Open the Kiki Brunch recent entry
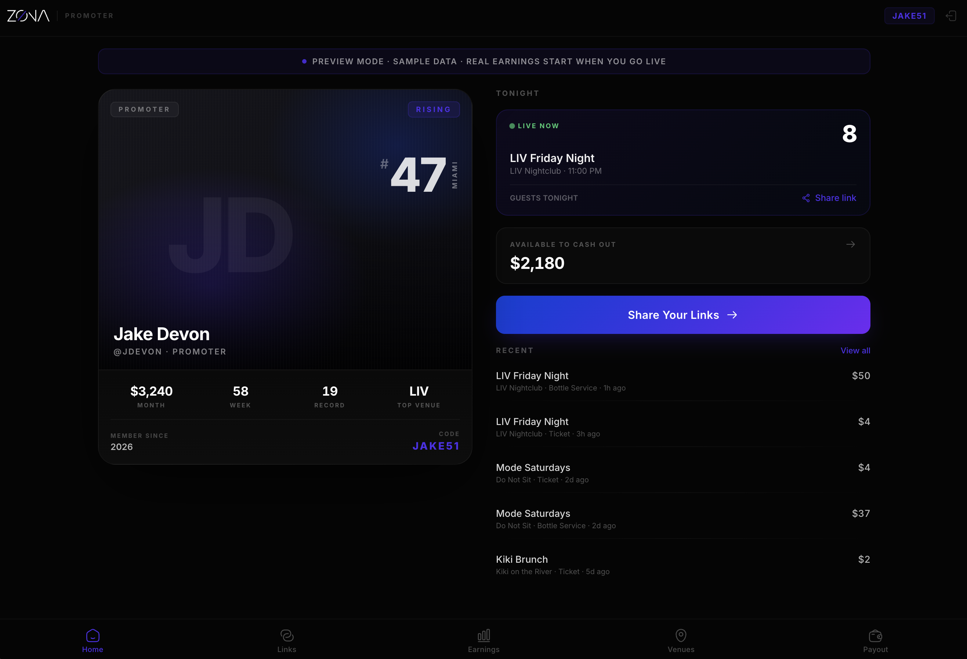Viewport: 967px width, 659px height. (682, 565)
